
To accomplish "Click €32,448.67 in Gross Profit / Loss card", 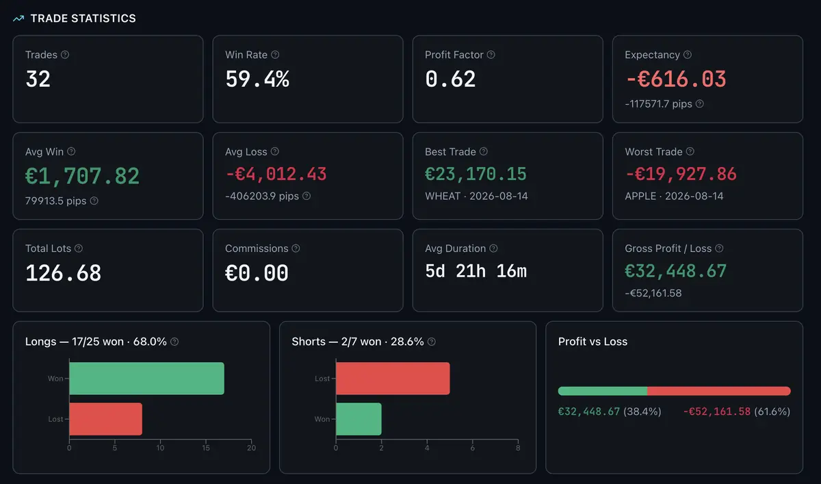I will (676, 271).
